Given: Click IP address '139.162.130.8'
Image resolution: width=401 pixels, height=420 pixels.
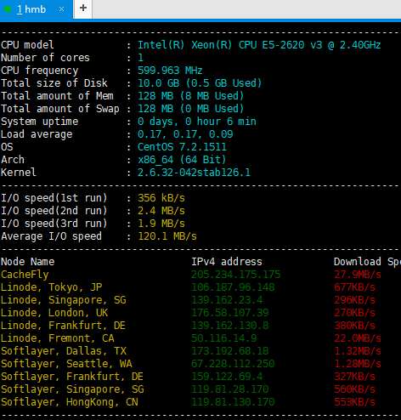Looking at the screenshot, I should pyautogui.click(x=230, y=326).
